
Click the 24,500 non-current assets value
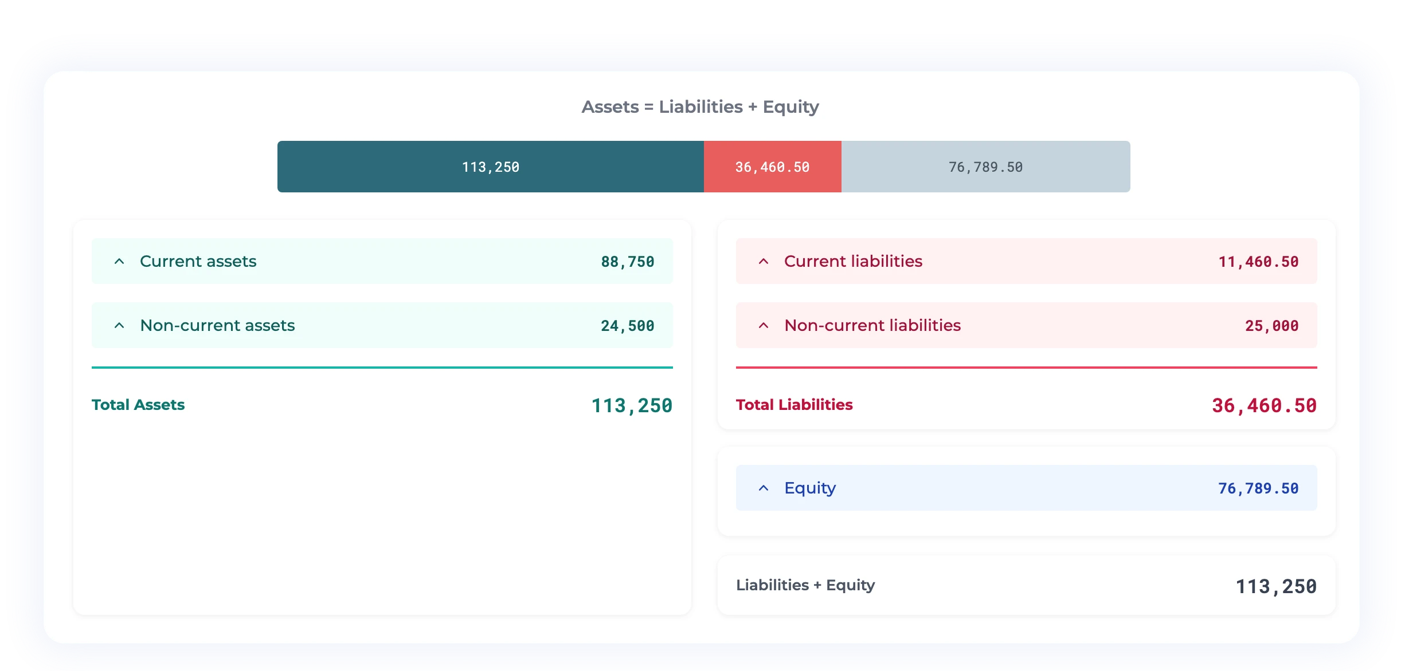pos(628,326)
